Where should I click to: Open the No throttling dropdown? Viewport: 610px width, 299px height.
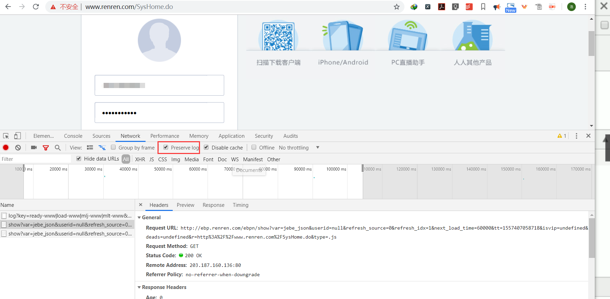click(x=299, y=148)
